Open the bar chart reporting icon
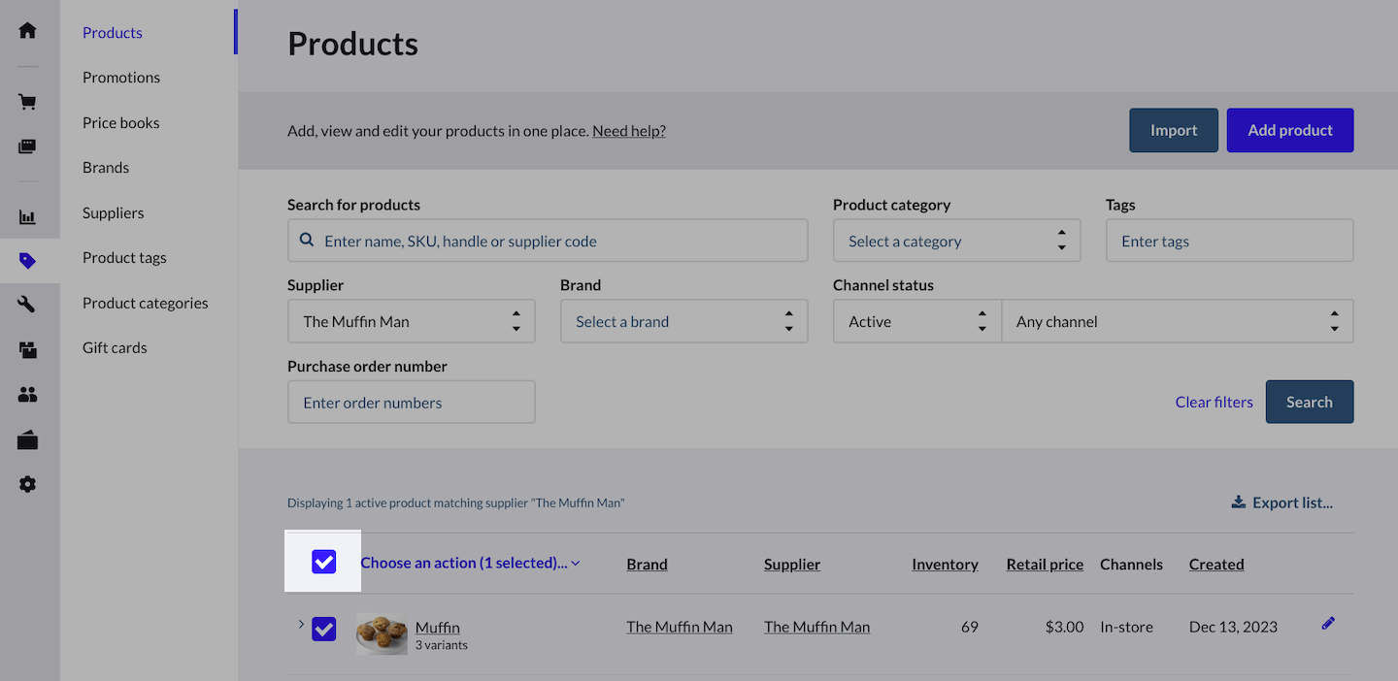This screenshot has height=681, width=1398. point(28,216)
